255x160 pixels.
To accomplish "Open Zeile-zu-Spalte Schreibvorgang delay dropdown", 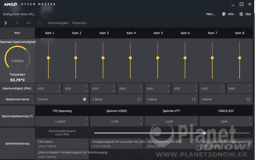I will [62, 154].
